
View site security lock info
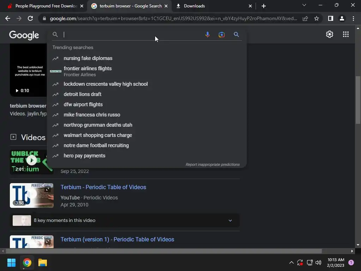click(44, 18)
